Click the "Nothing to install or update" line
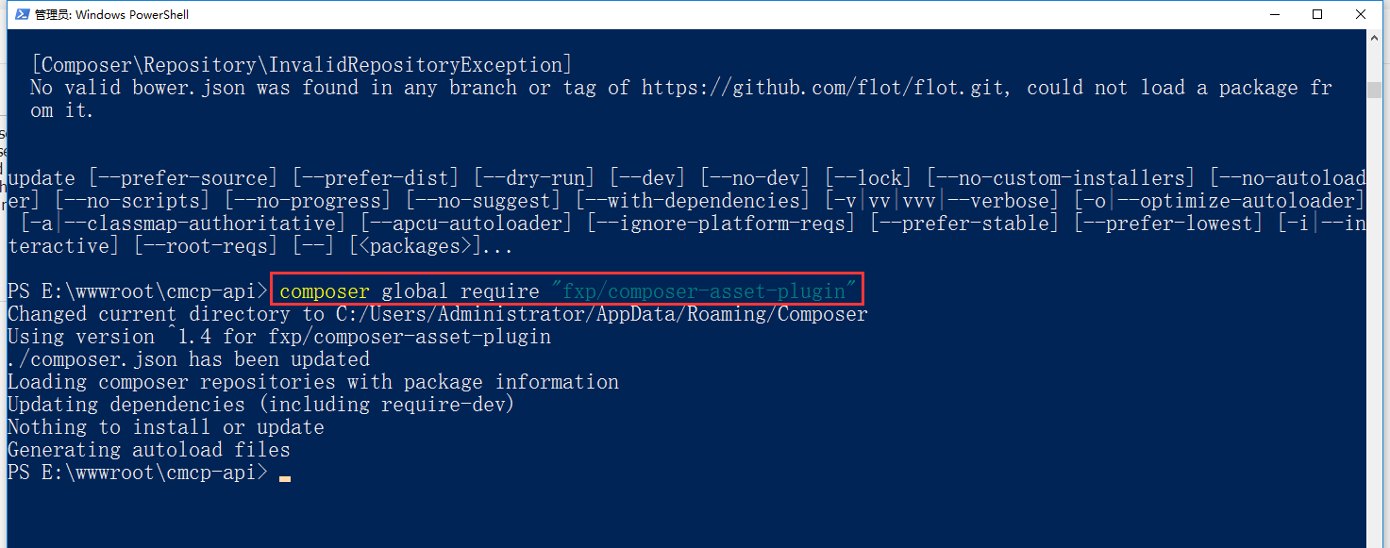 (166, 427)
